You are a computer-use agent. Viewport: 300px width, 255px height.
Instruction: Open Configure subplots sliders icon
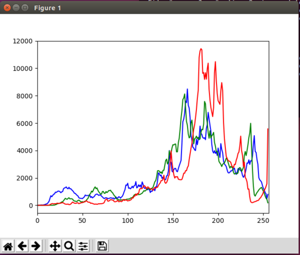point(83,246)
